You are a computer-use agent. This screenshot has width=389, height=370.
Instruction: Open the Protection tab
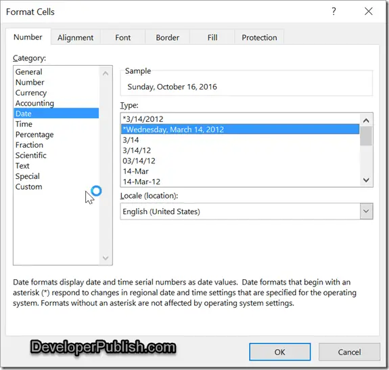point(259,37)
